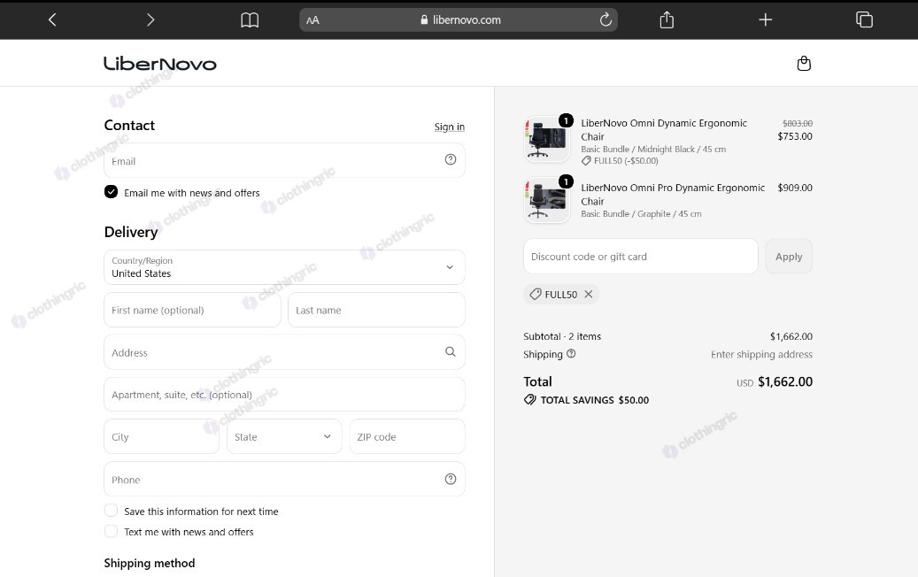The height and width of the screenshot is (577, 918).
Task: Show all tabs overview icon
Action: point(864,19)
